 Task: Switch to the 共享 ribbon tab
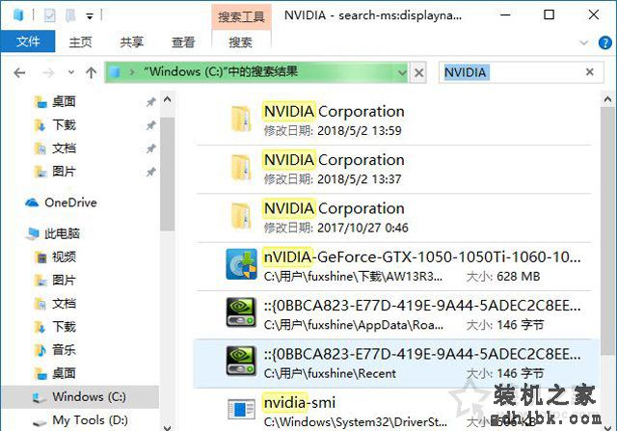(131, 41)
